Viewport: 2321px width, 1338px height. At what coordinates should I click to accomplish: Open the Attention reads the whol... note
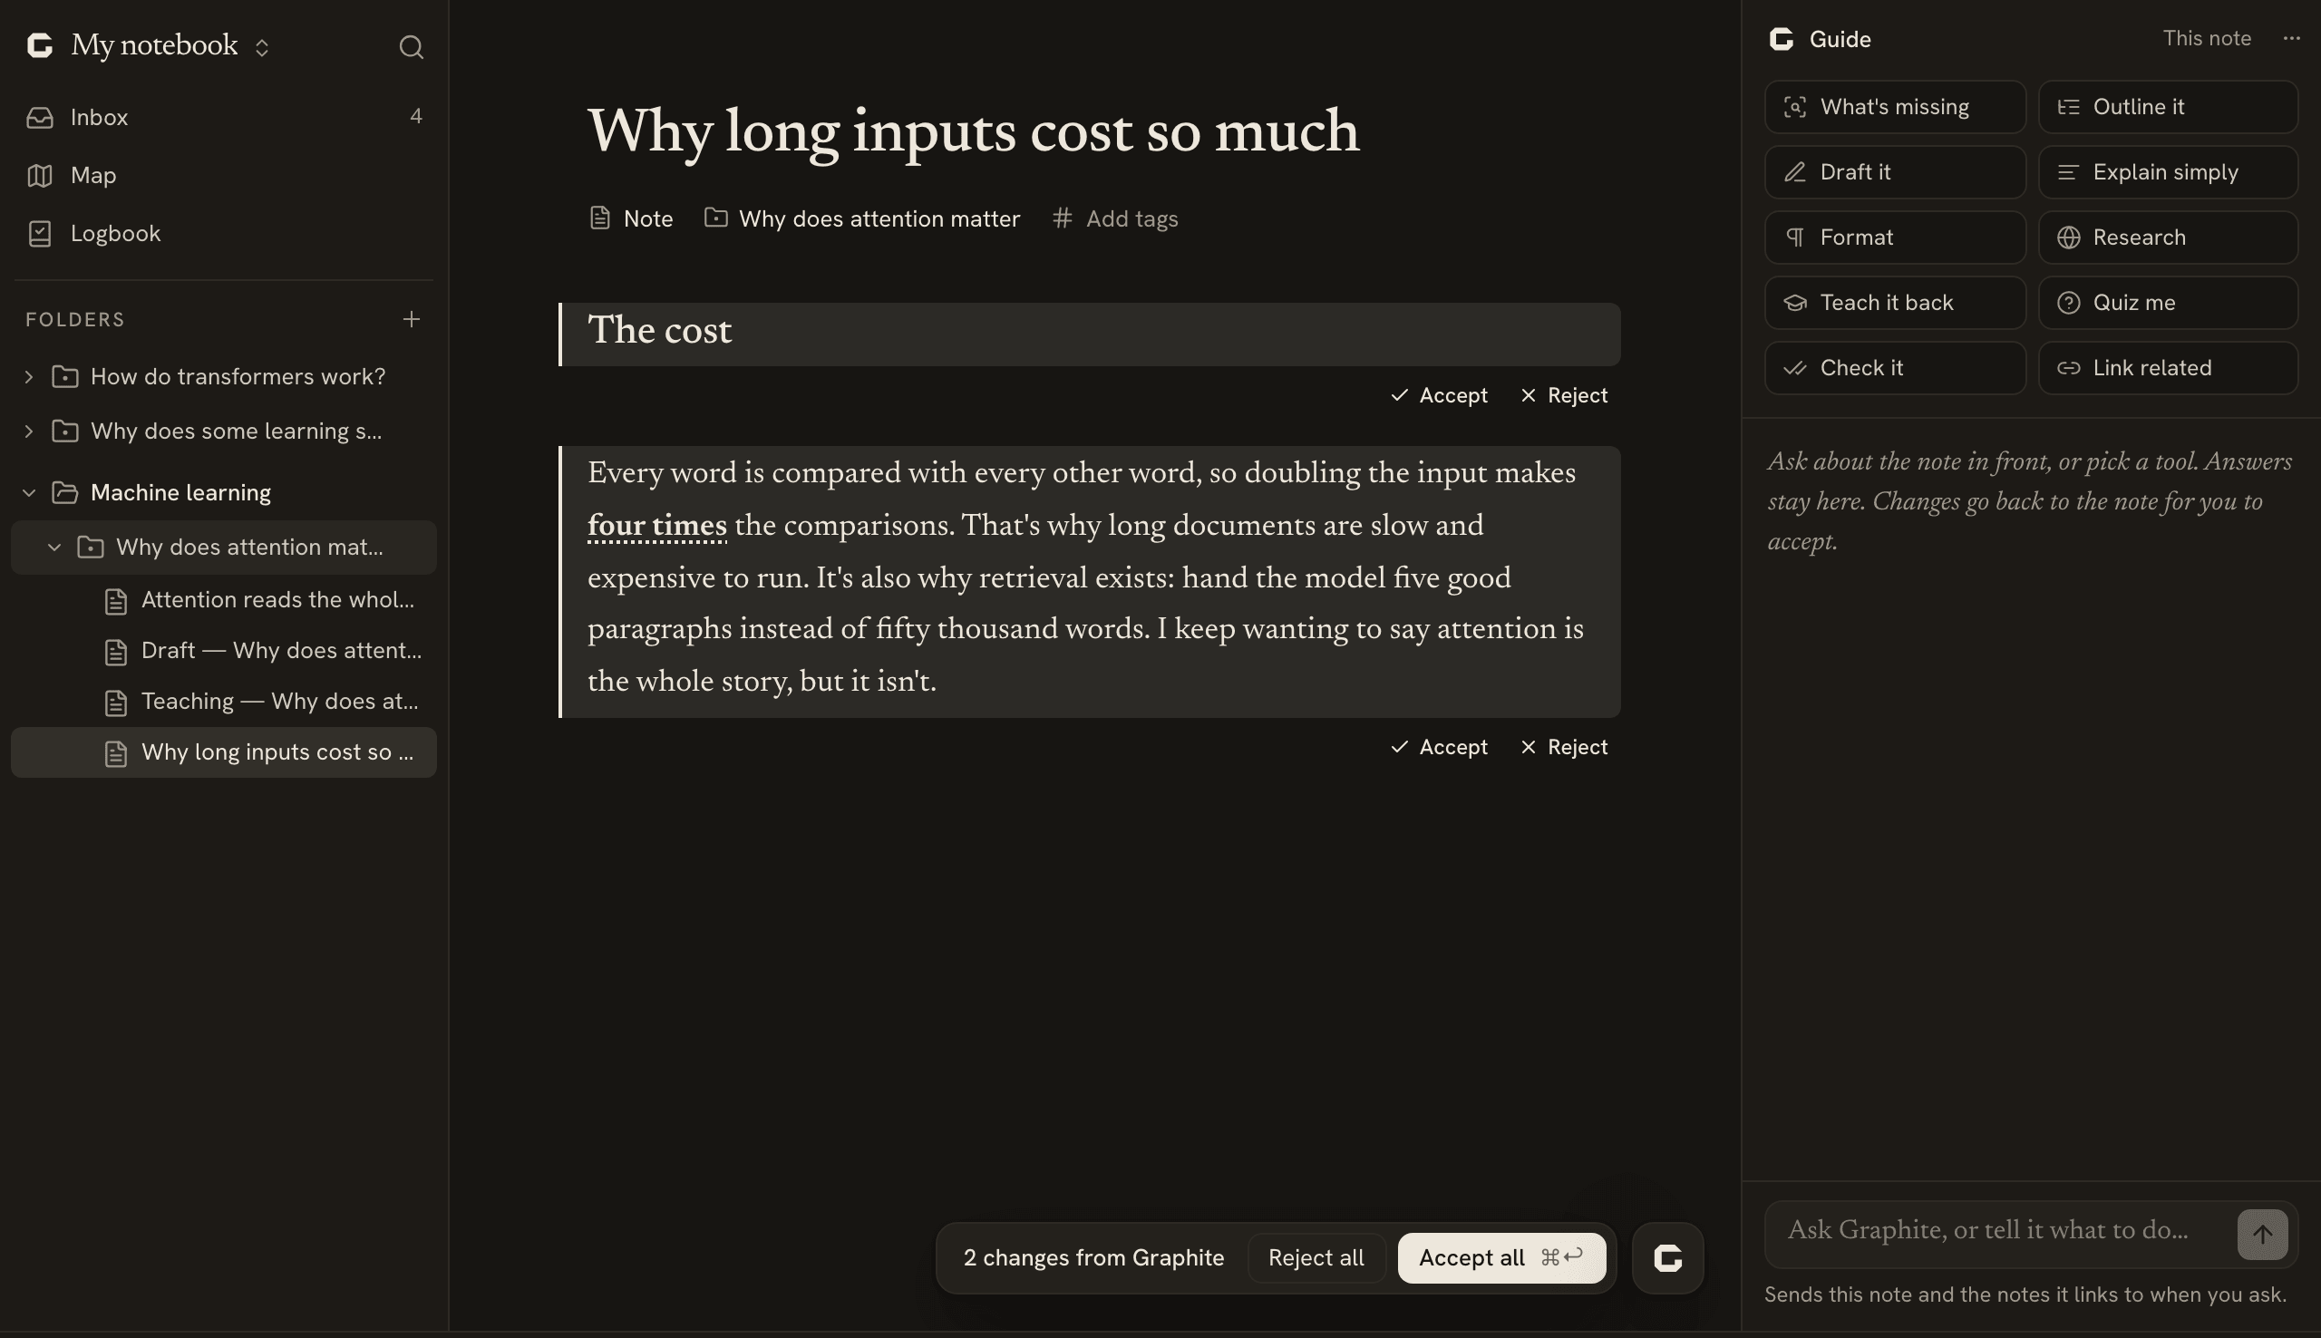pos(224,600)
